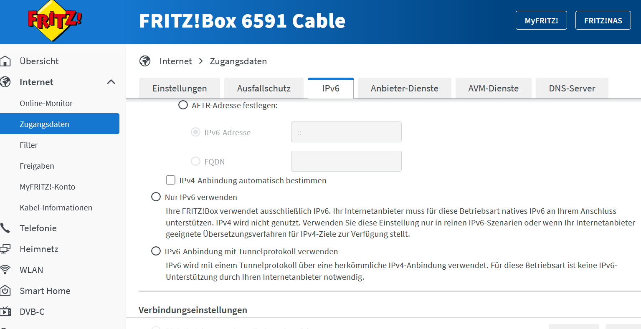Click the Heimnetz network icon

pos(5,249)
